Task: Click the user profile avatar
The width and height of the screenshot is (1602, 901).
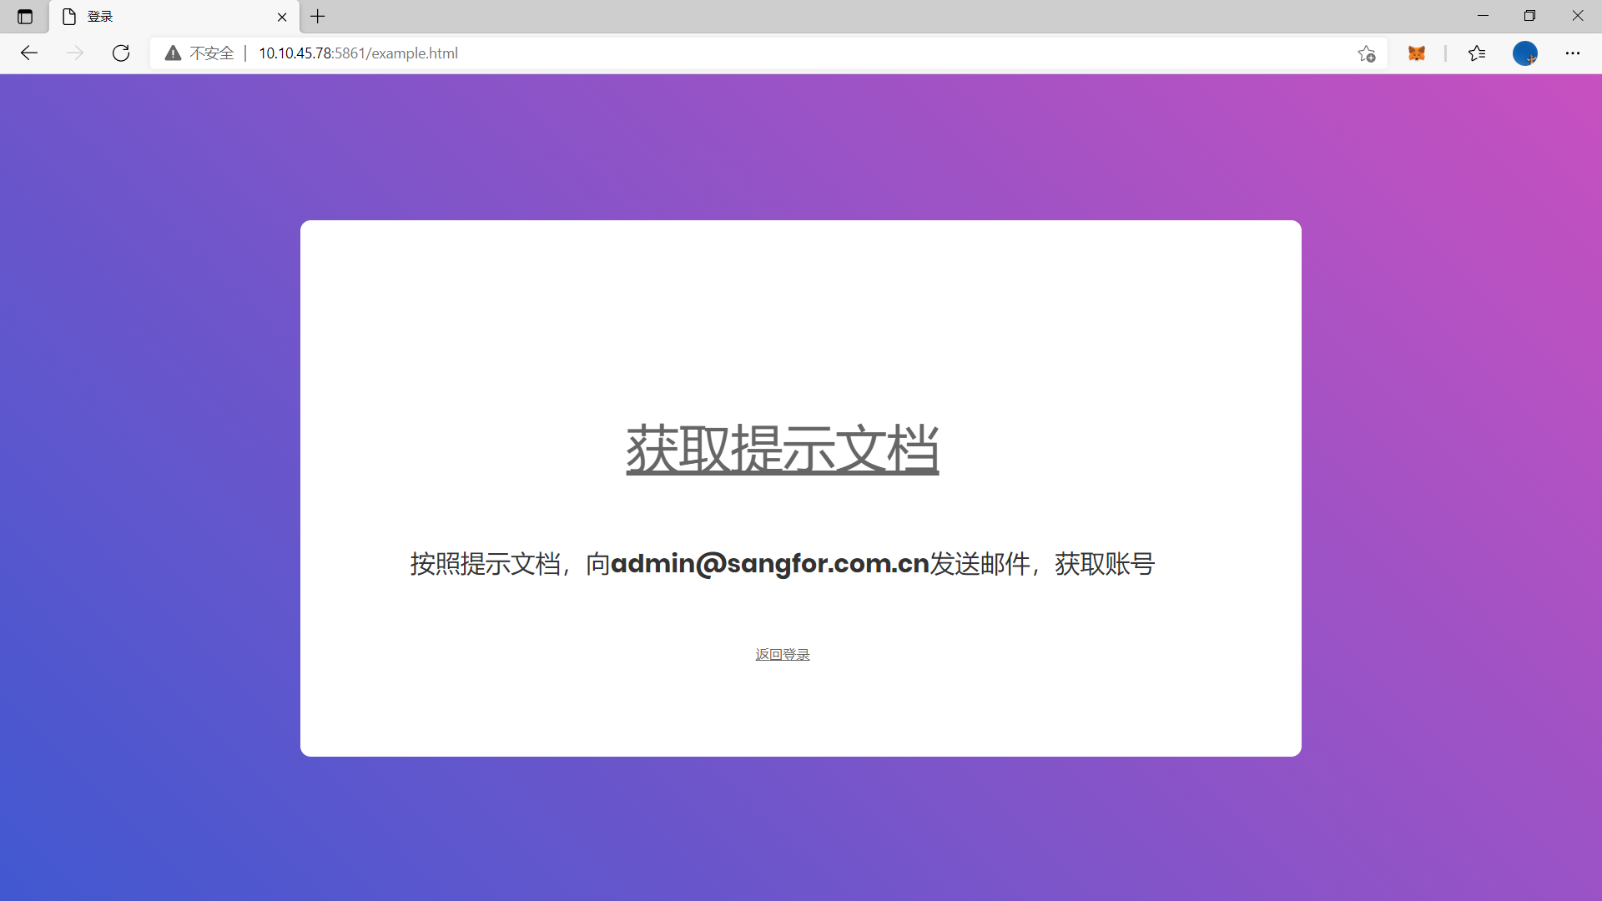Action: pyautogui.click(x=1524, y=53)
